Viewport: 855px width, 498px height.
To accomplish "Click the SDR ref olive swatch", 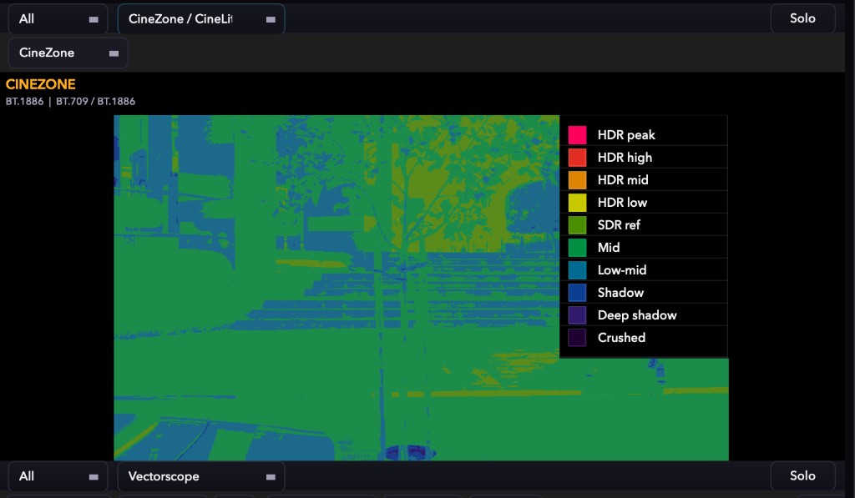I will coord(577,225).
